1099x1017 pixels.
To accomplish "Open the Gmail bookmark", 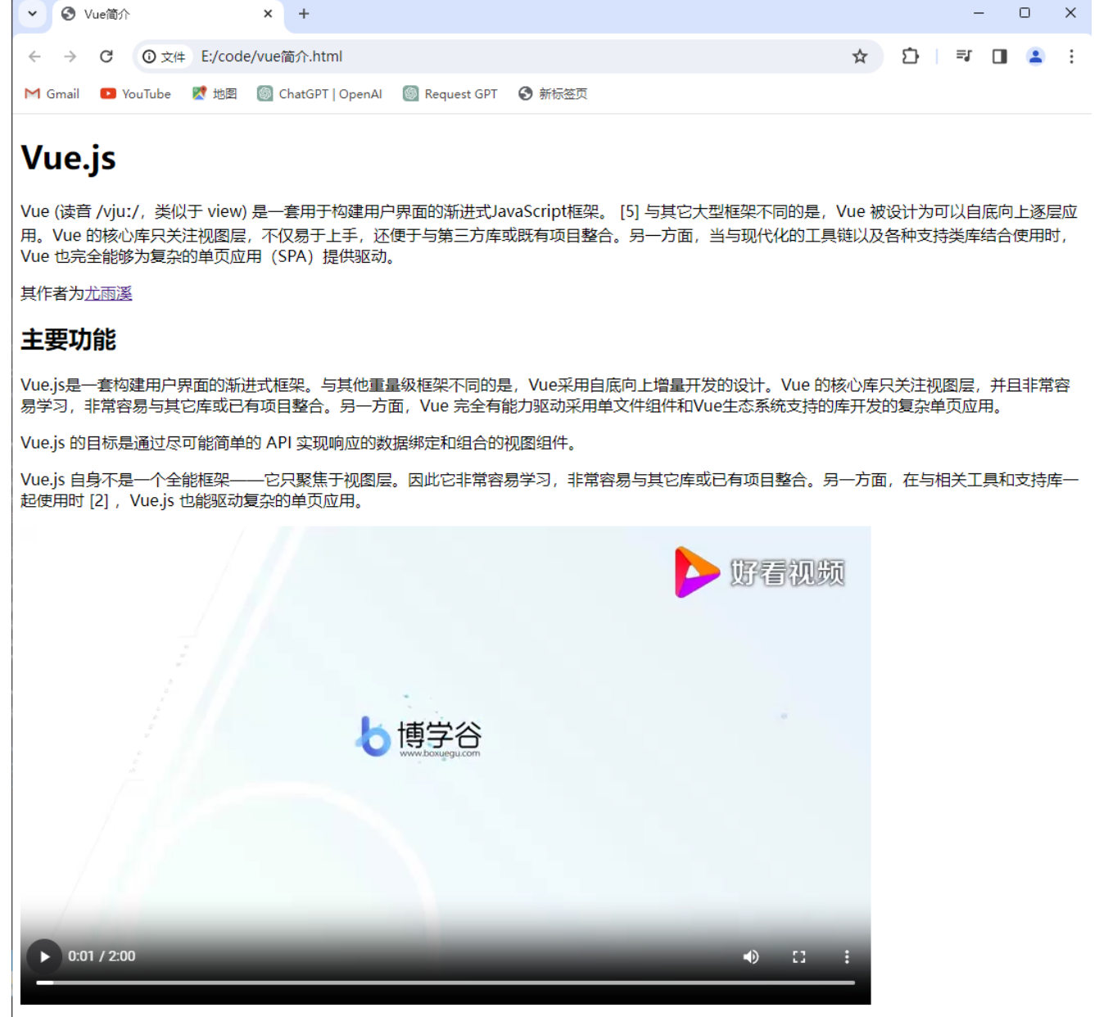I will [x=52, y=94].
